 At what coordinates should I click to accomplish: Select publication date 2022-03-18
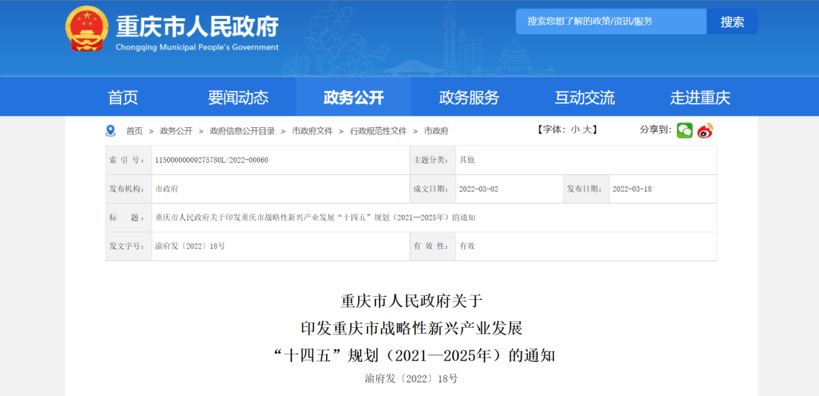[x=632, y=189]
